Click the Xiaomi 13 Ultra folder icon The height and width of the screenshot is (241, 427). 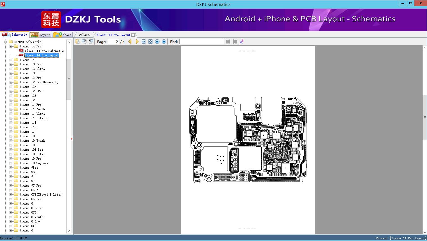pos(16,69)
